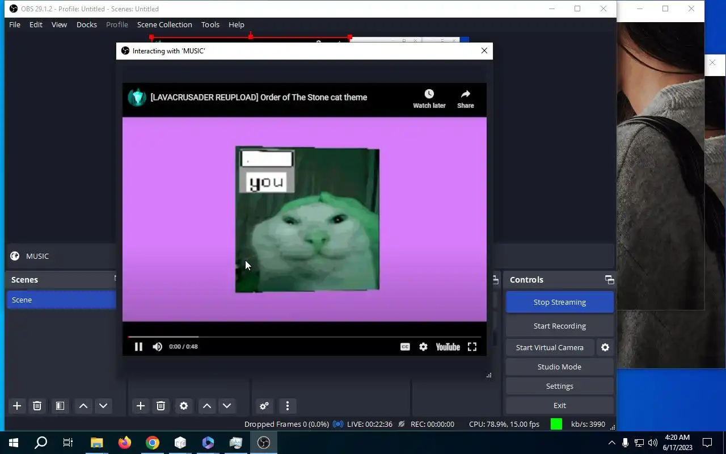Viewport: 726px width, 454px height.
Task: Toggle Studio Mode in Controls
Action: click(x=560, y=367)
